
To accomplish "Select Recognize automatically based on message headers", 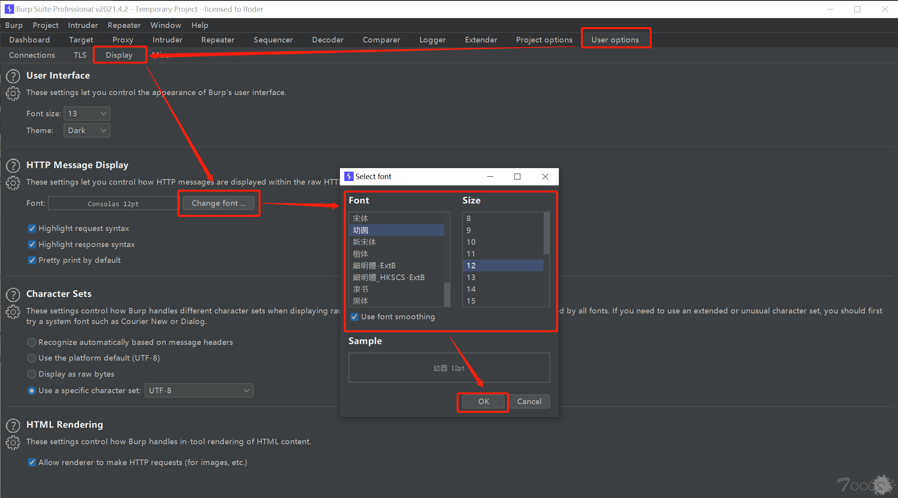I will click(32, 342).
